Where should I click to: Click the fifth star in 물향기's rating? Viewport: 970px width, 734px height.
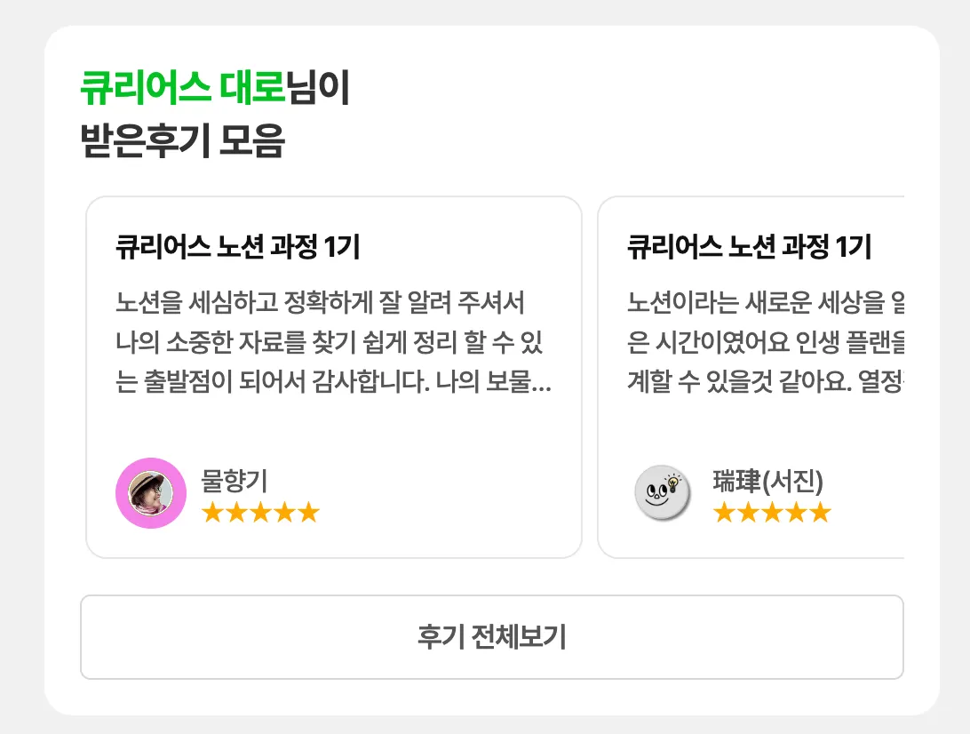coord(308,513)
